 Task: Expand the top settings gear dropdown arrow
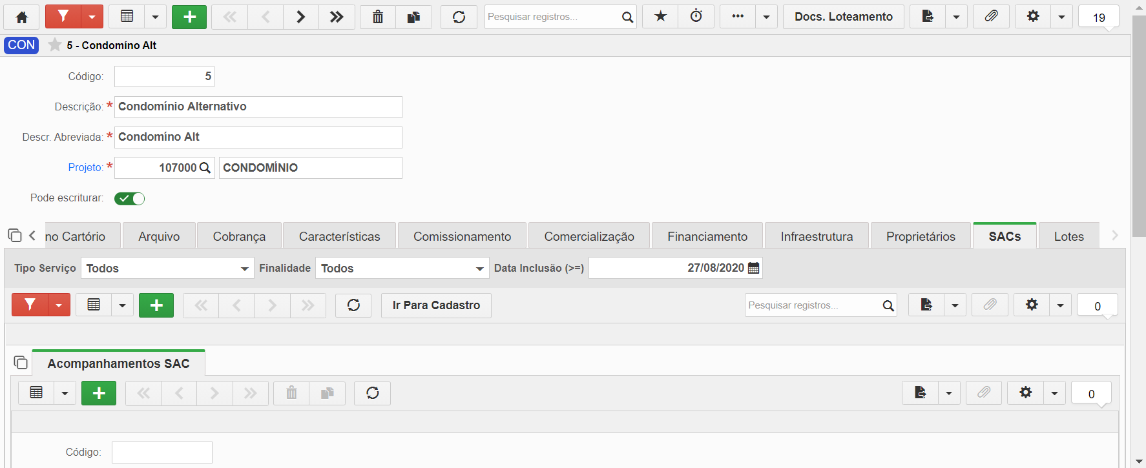tap(1061, 17)
